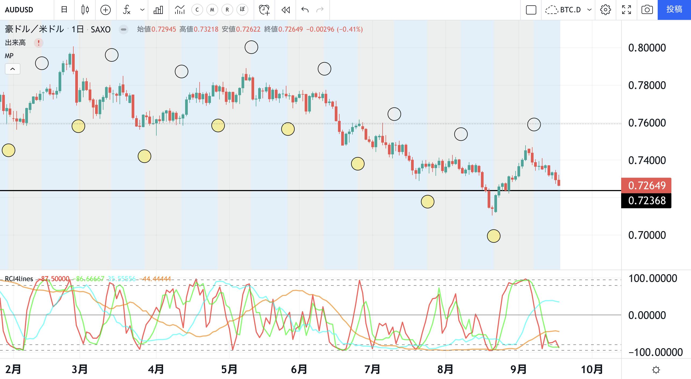Open the layout selector square icon

tap(531, 10)
